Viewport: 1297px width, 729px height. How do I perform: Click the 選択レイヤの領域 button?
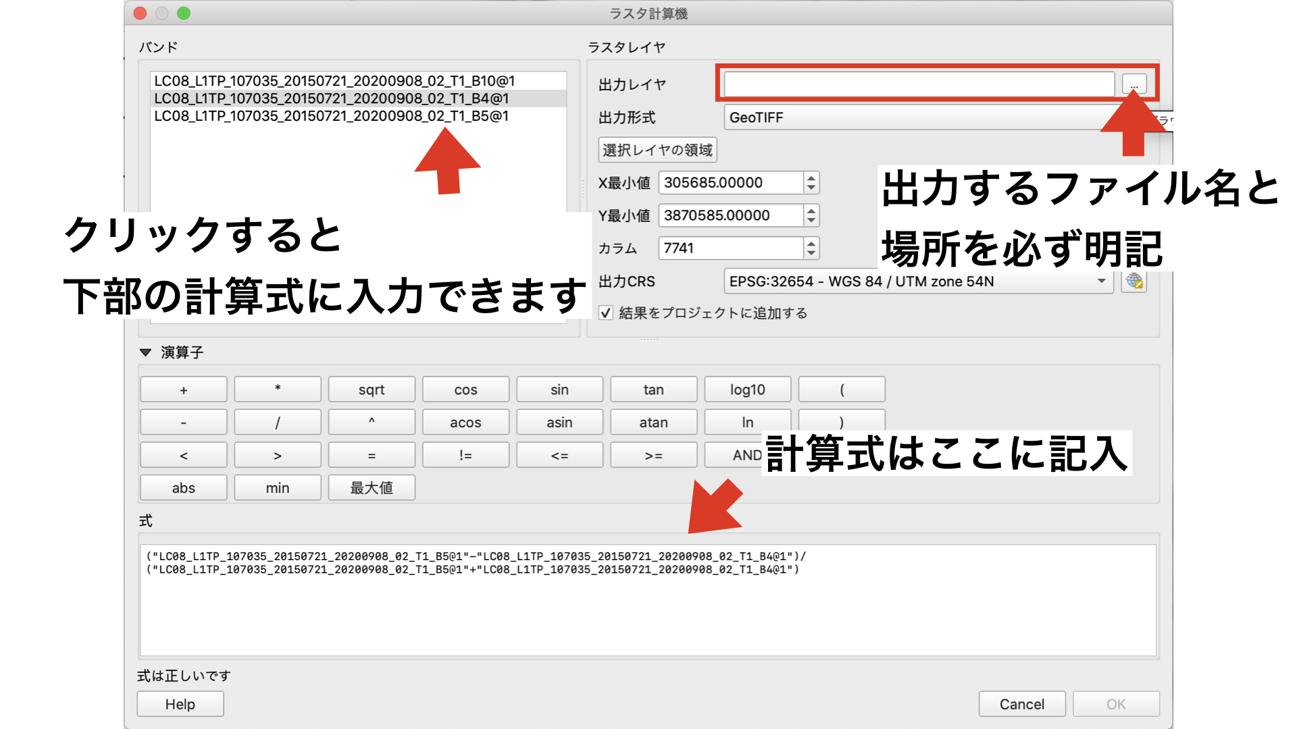657,150
